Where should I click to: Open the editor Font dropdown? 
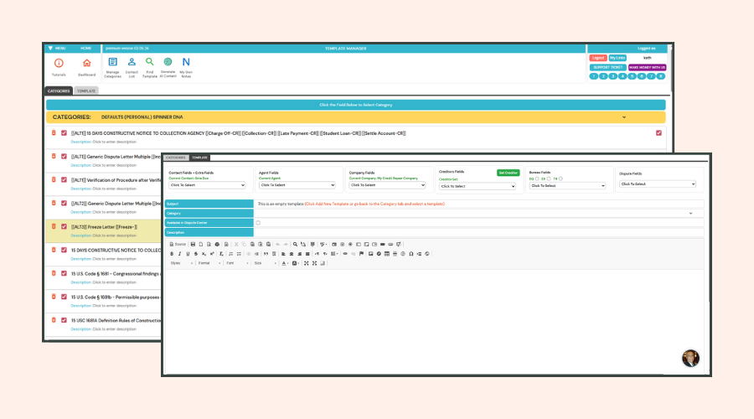(237, 263)
